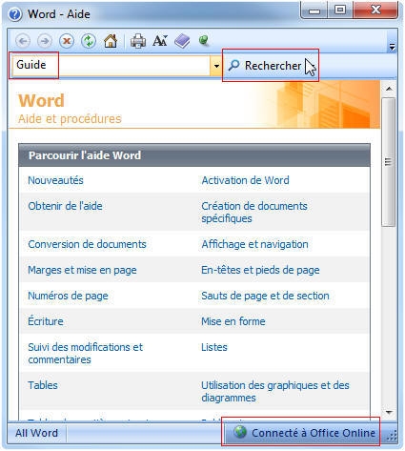
Task: Show table of contents book icon
Action: (x=182, y=41)
